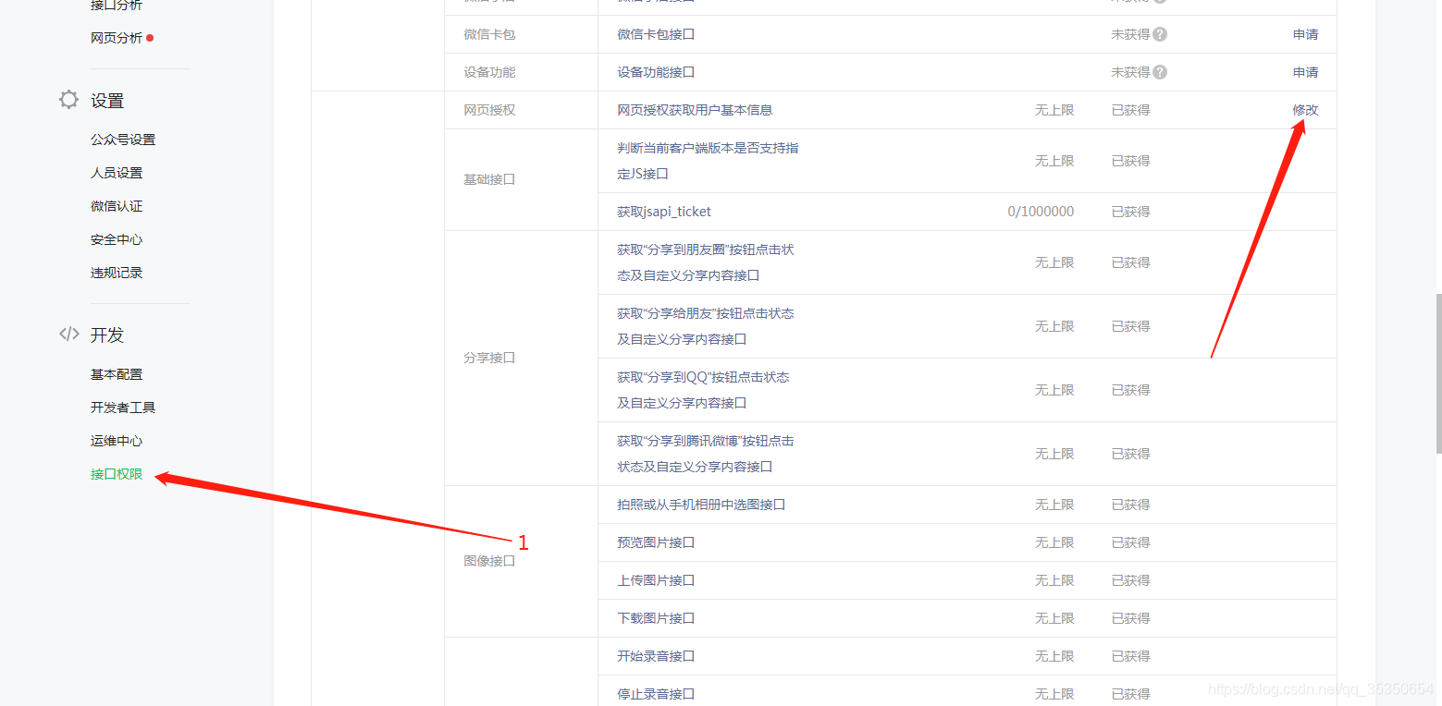
Task: Click the 分享到朋友圈 interface name
Action: tap(706, 262)
